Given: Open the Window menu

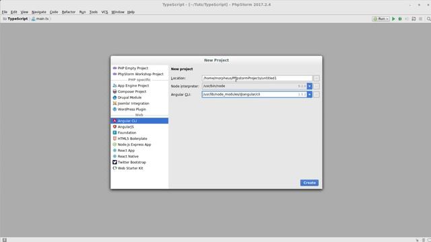Looking at the screenshot, I should click(x=118, y=12).
